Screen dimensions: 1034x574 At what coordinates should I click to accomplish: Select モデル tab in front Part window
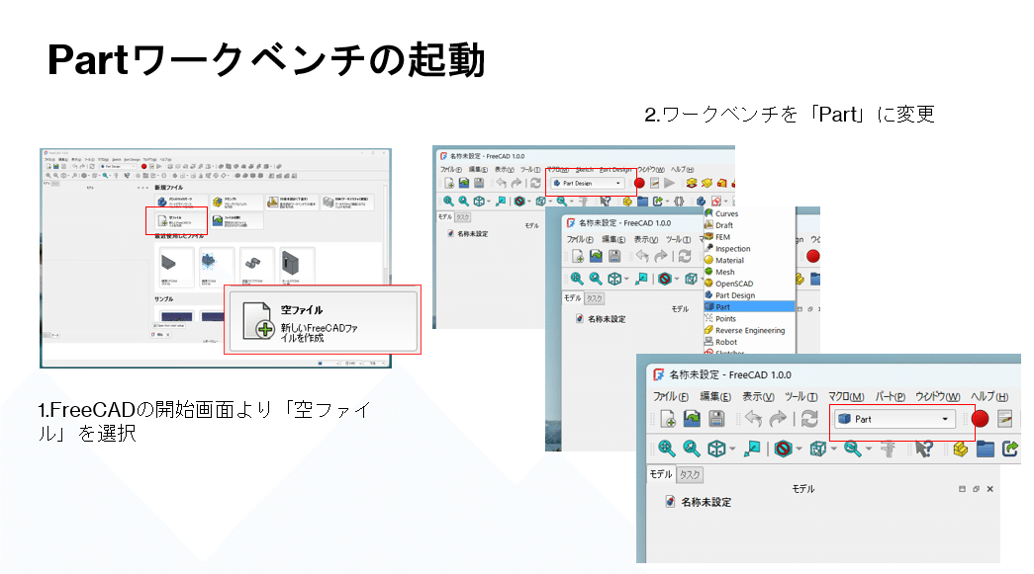(661, 474)
